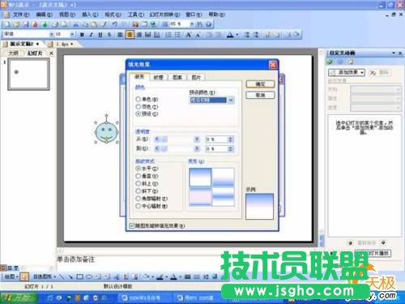Switch to the 纹理 texture tab

(159, 77)
